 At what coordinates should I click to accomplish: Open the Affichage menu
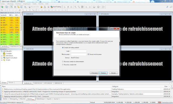click(10, 4)
